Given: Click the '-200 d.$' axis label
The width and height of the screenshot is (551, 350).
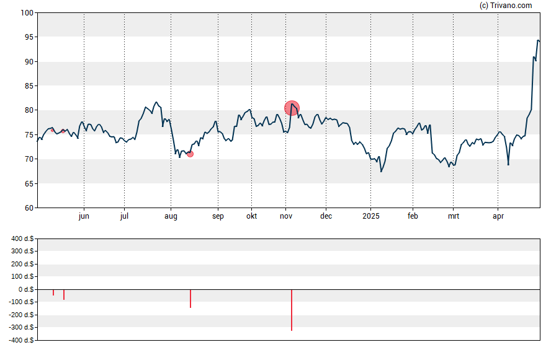Looking at the screenshot, I should click(22, 315).
